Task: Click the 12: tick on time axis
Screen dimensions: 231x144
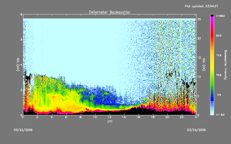Action: (110, 117)
